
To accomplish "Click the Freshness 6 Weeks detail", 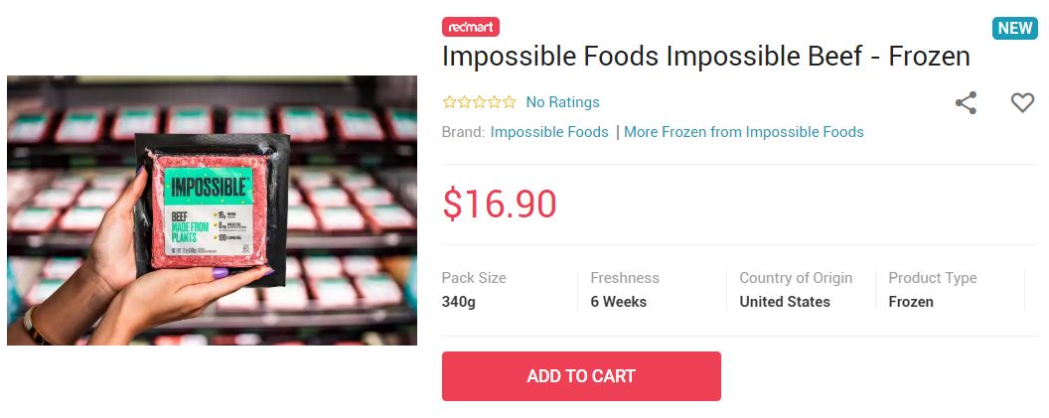I will (625, 290).
